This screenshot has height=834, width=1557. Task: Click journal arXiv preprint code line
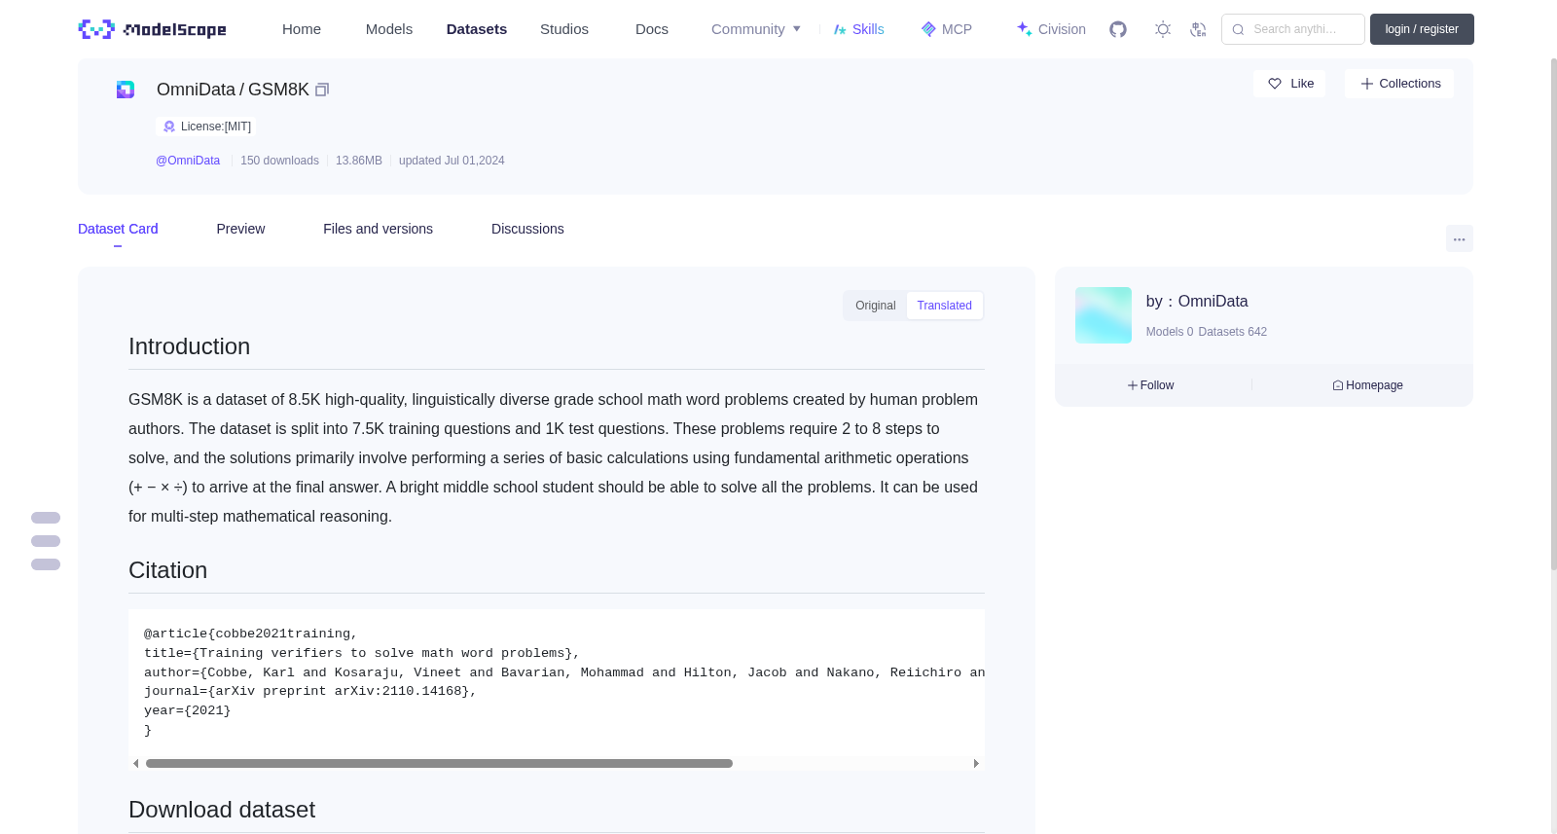[310, 691]
